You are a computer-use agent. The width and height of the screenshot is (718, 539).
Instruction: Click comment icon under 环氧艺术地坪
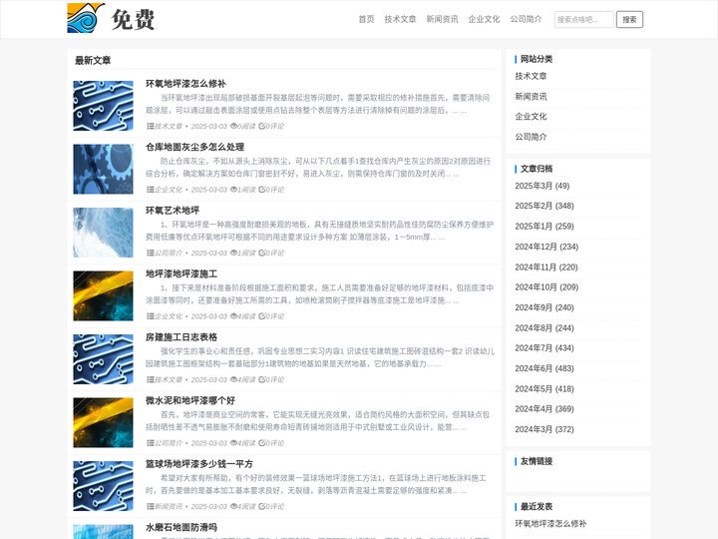262,253
